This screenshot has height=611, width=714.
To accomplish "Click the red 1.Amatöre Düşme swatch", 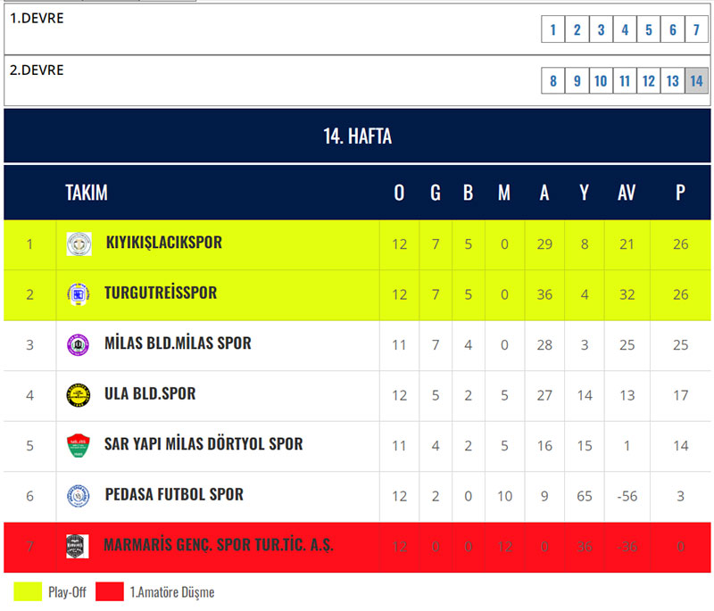I will (x=110, y=591).
